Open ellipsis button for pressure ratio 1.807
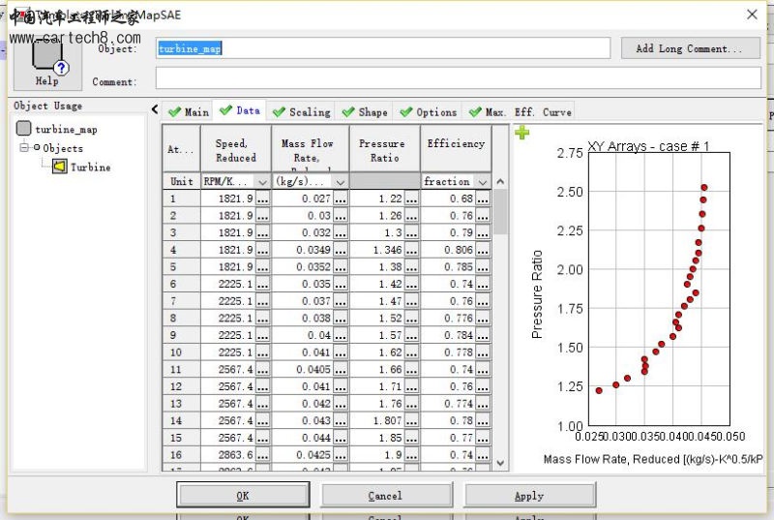The width and height of the screenshot is (774, 520). [412, 420]
